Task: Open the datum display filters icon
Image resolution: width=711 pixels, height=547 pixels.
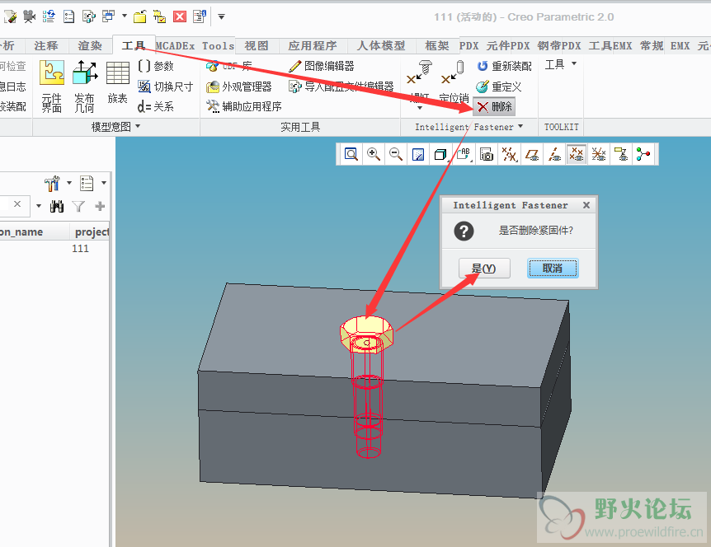Action: [509, 154]
